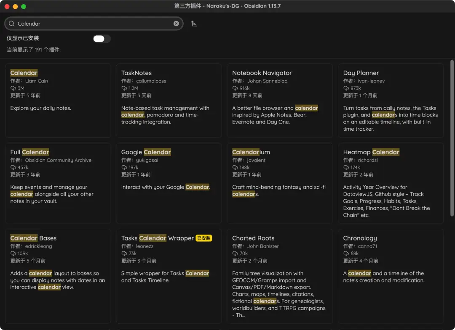Click the text 当前显示了 191 个插件
455x330 pixels.
(34, 50)
